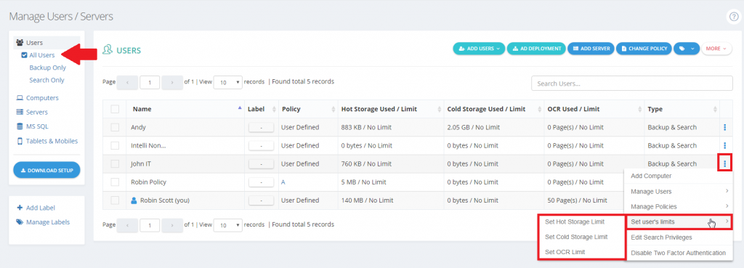
Task: Open the three-dot menu for John IT
Action: click(x=725, y=163)
